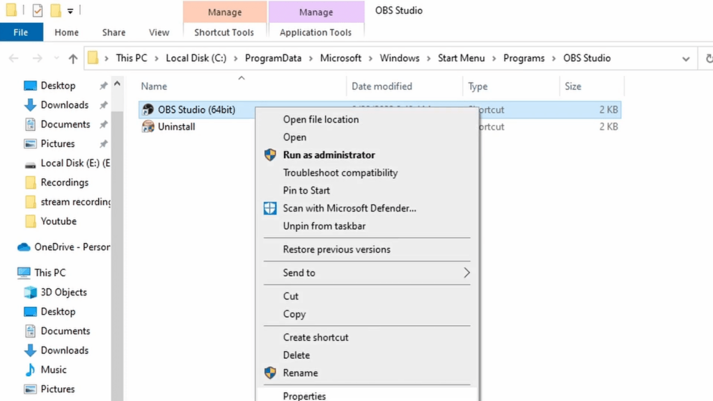Click the New folder icon in quick access toolbar
This screenshot has height=401, width=713.
[56, 10]
